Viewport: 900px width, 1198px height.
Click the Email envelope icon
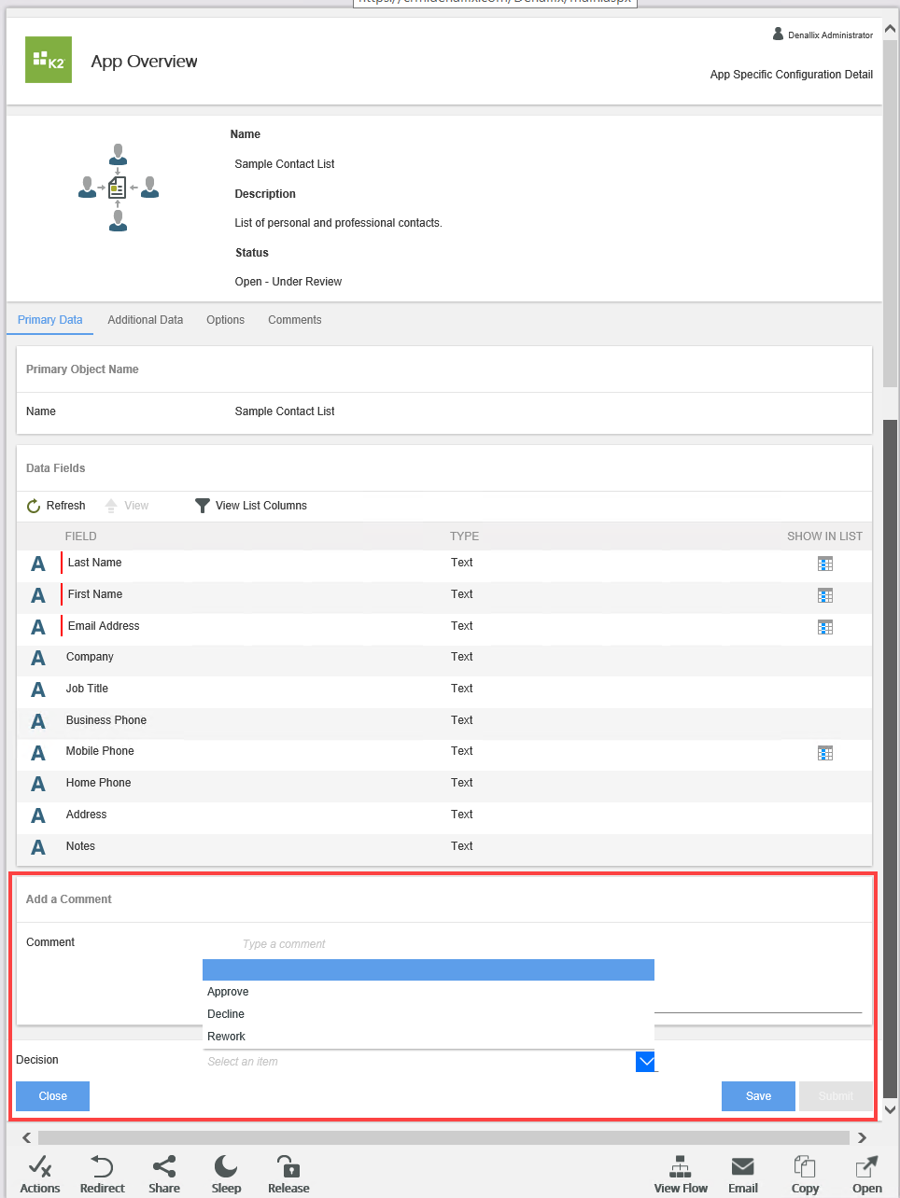coord(743,1167)
